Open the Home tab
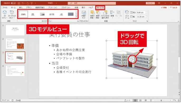The width and height of the screenshot is (181, 103). click(13, 7)
